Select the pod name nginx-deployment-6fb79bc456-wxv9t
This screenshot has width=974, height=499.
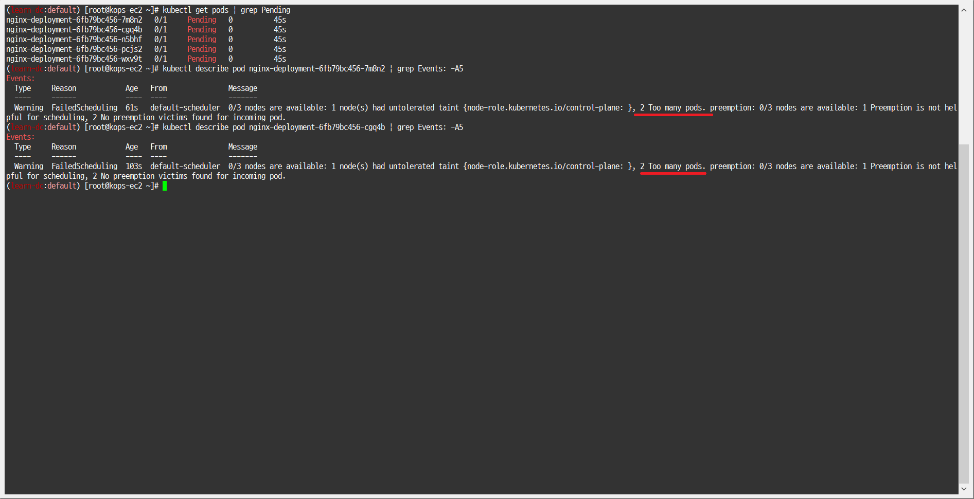pyautogui.click(x=74, y=59)
